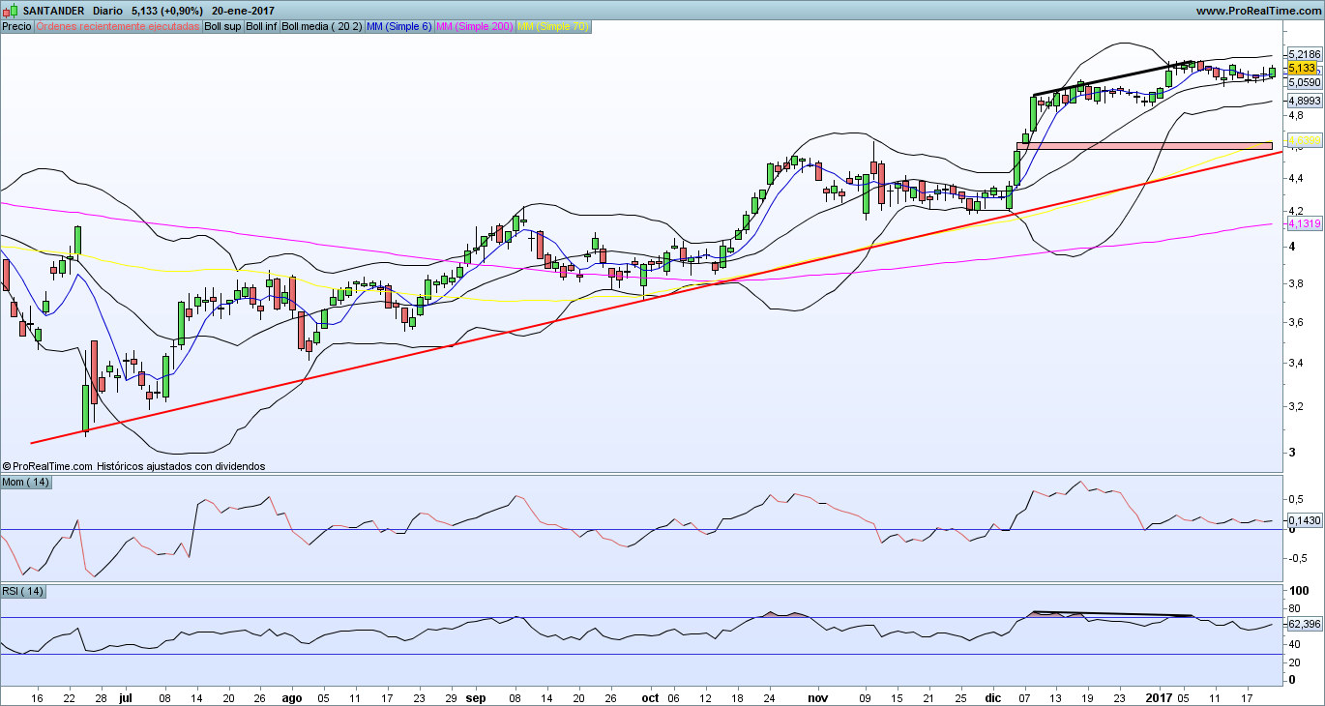Select the red ascending trendline
Screen dimensions: 1325x706
[x=658, y=297]
